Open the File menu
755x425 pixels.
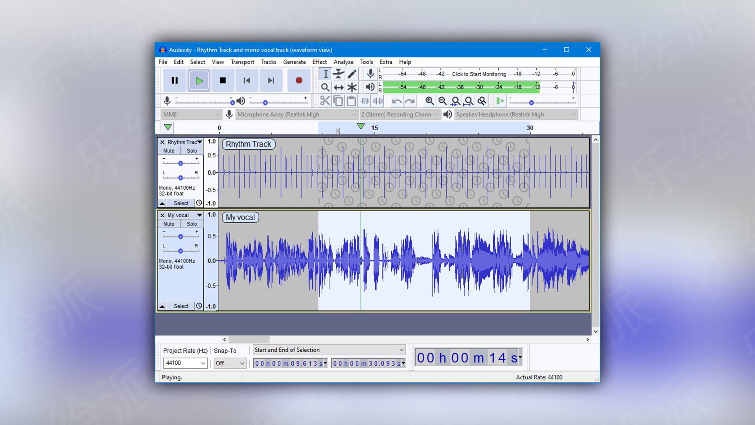pos(163,62)
